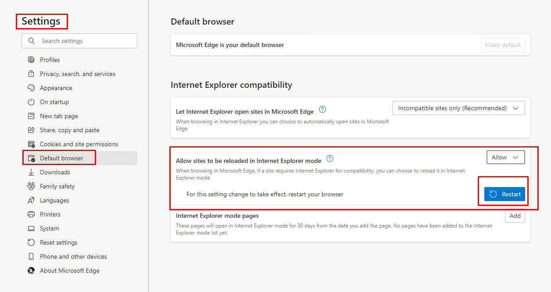
Task: Click the disabled Make default button
Action: (503, 44)
